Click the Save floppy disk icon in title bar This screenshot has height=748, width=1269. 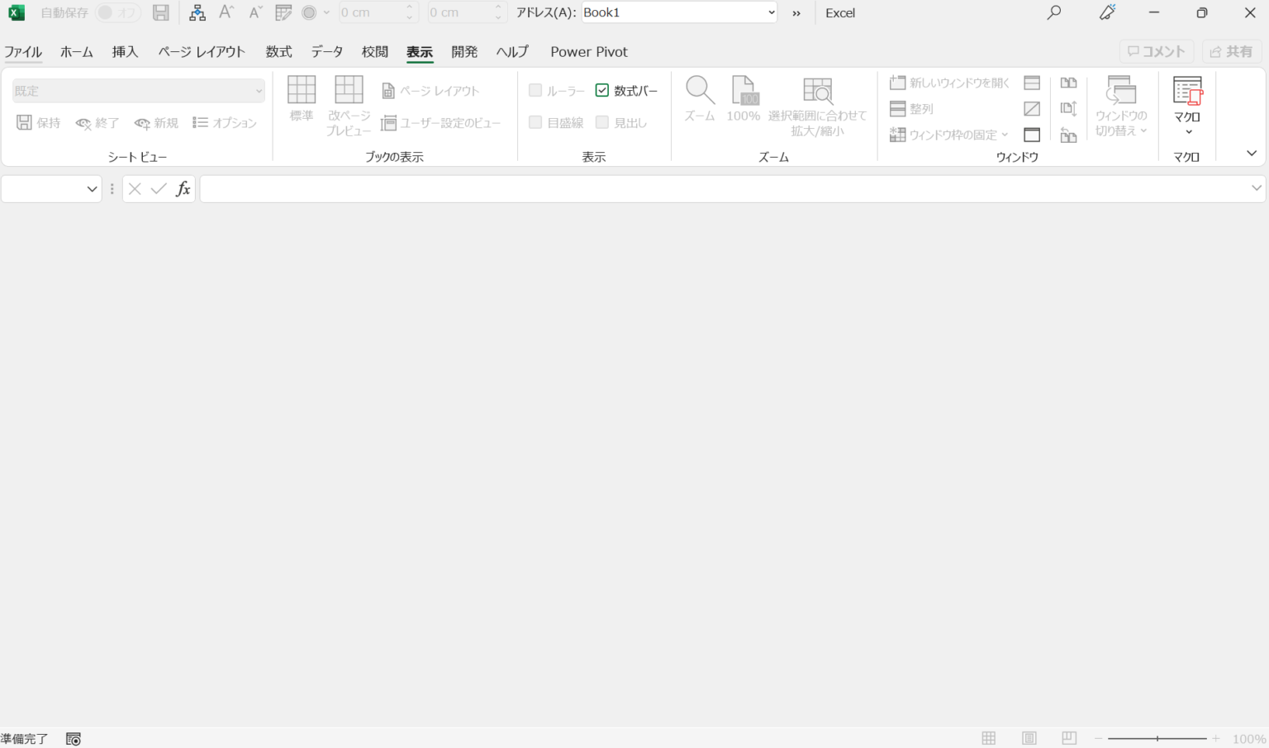[x=161, y=12]
